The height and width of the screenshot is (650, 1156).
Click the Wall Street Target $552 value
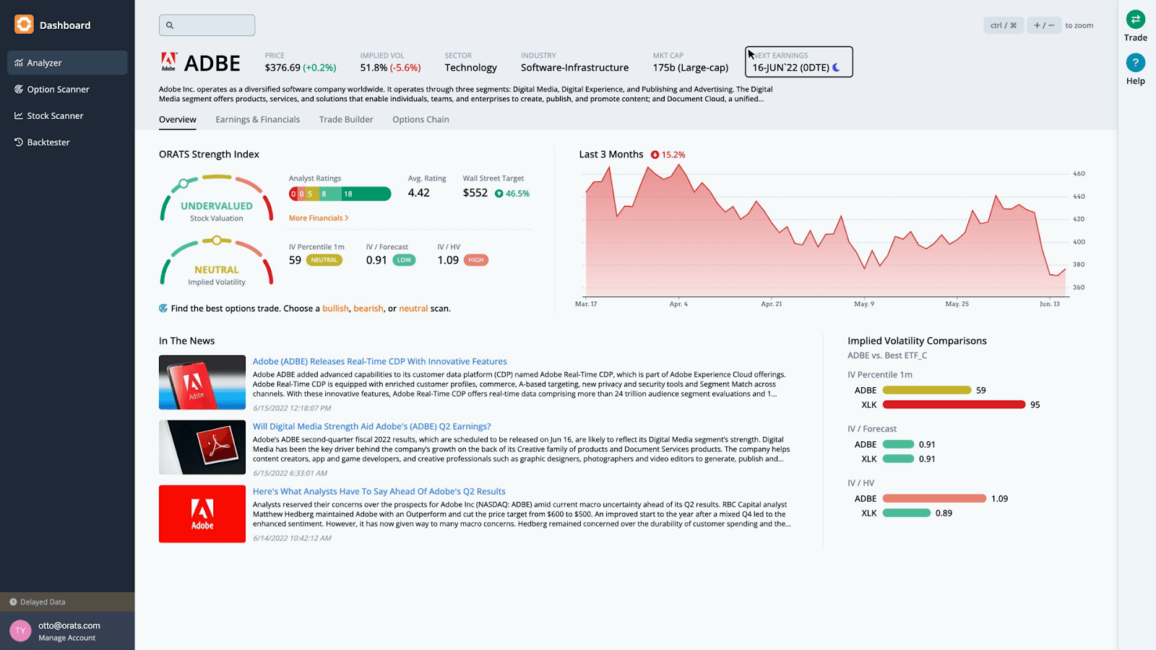coord(475,193)
